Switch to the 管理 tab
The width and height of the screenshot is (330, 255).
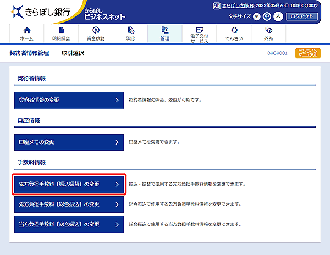[165, 33]
